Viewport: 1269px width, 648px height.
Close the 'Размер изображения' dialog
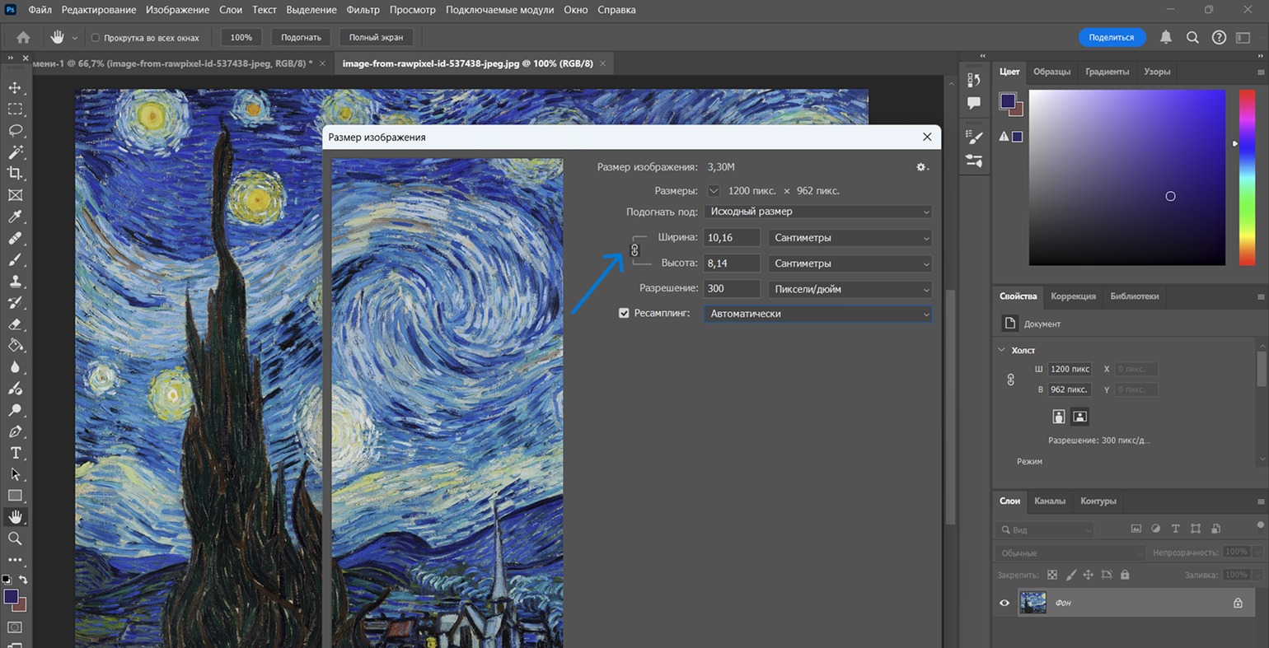(x=927, y=137)
